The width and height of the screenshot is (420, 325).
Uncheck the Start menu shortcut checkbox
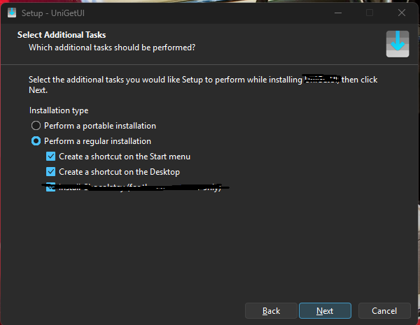tap(50, 157)
